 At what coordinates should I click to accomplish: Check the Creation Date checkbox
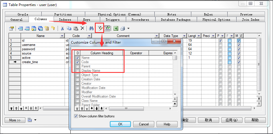click(78, 79)
